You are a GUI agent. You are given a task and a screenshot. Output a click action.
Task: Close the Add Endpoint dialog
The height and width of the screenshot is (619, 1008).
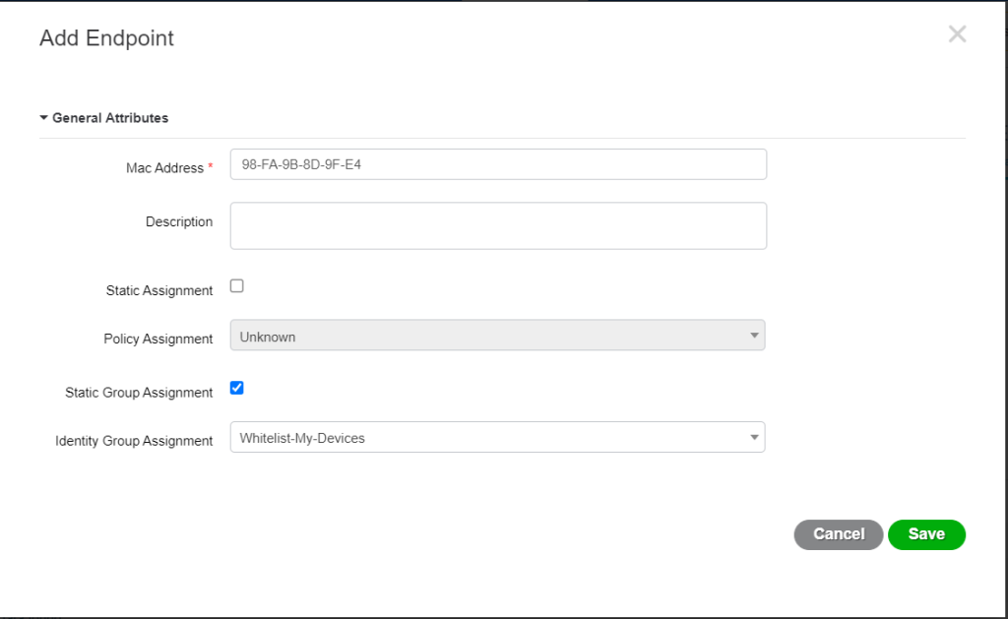click(957, 34)
